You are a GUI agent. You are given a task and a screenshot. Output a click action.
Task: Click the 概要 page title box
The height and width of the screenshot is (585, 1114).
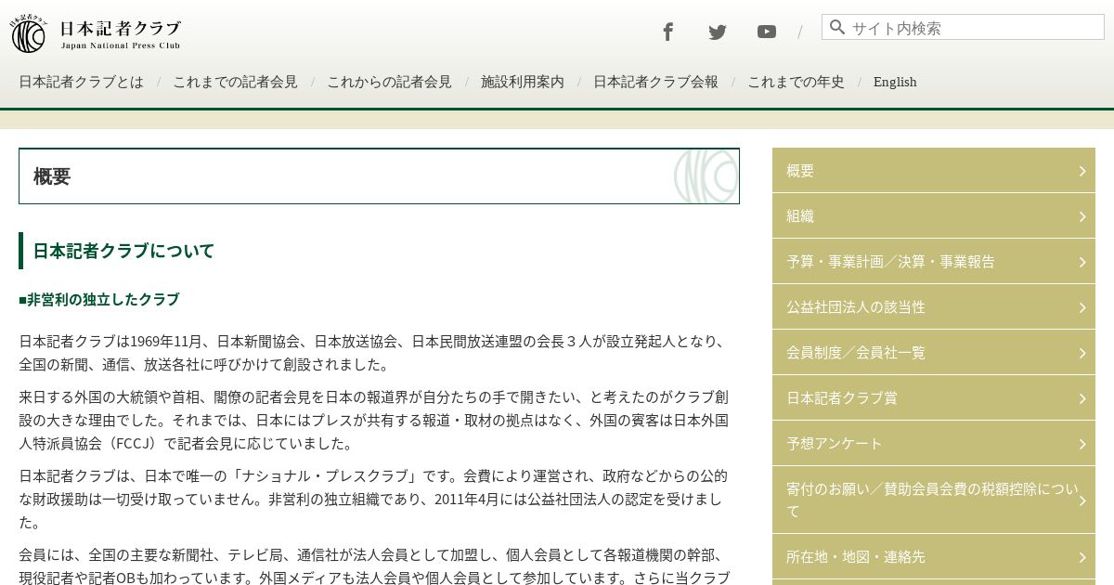(379, 175)
